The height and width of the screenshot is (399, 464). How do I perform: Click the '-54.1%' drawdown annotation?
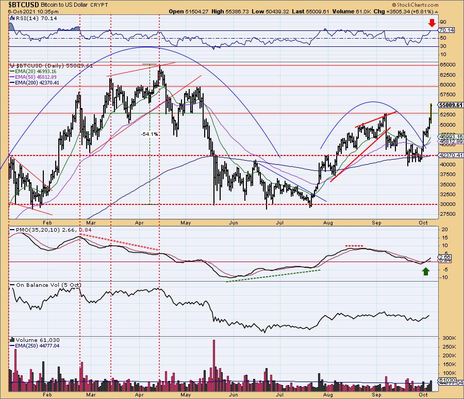150,134
